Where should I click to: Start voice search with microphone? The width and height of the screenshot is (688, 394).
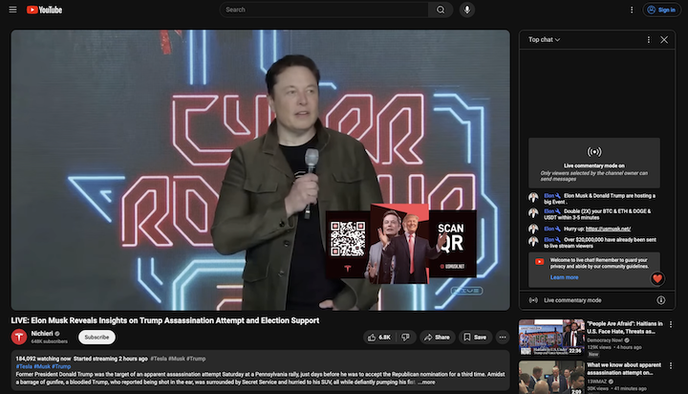click(x=467, y=10)
